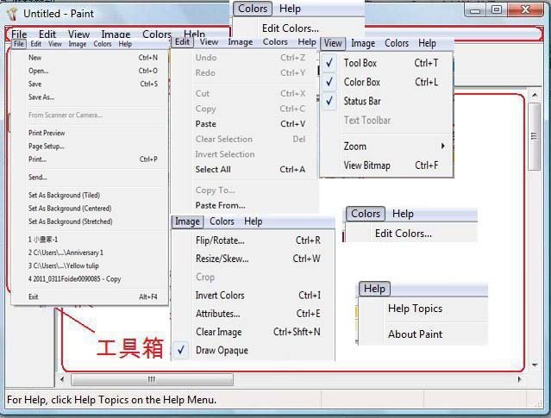
Task: Click the horizontal scrollbar right arrow
Action: point(519,379)
